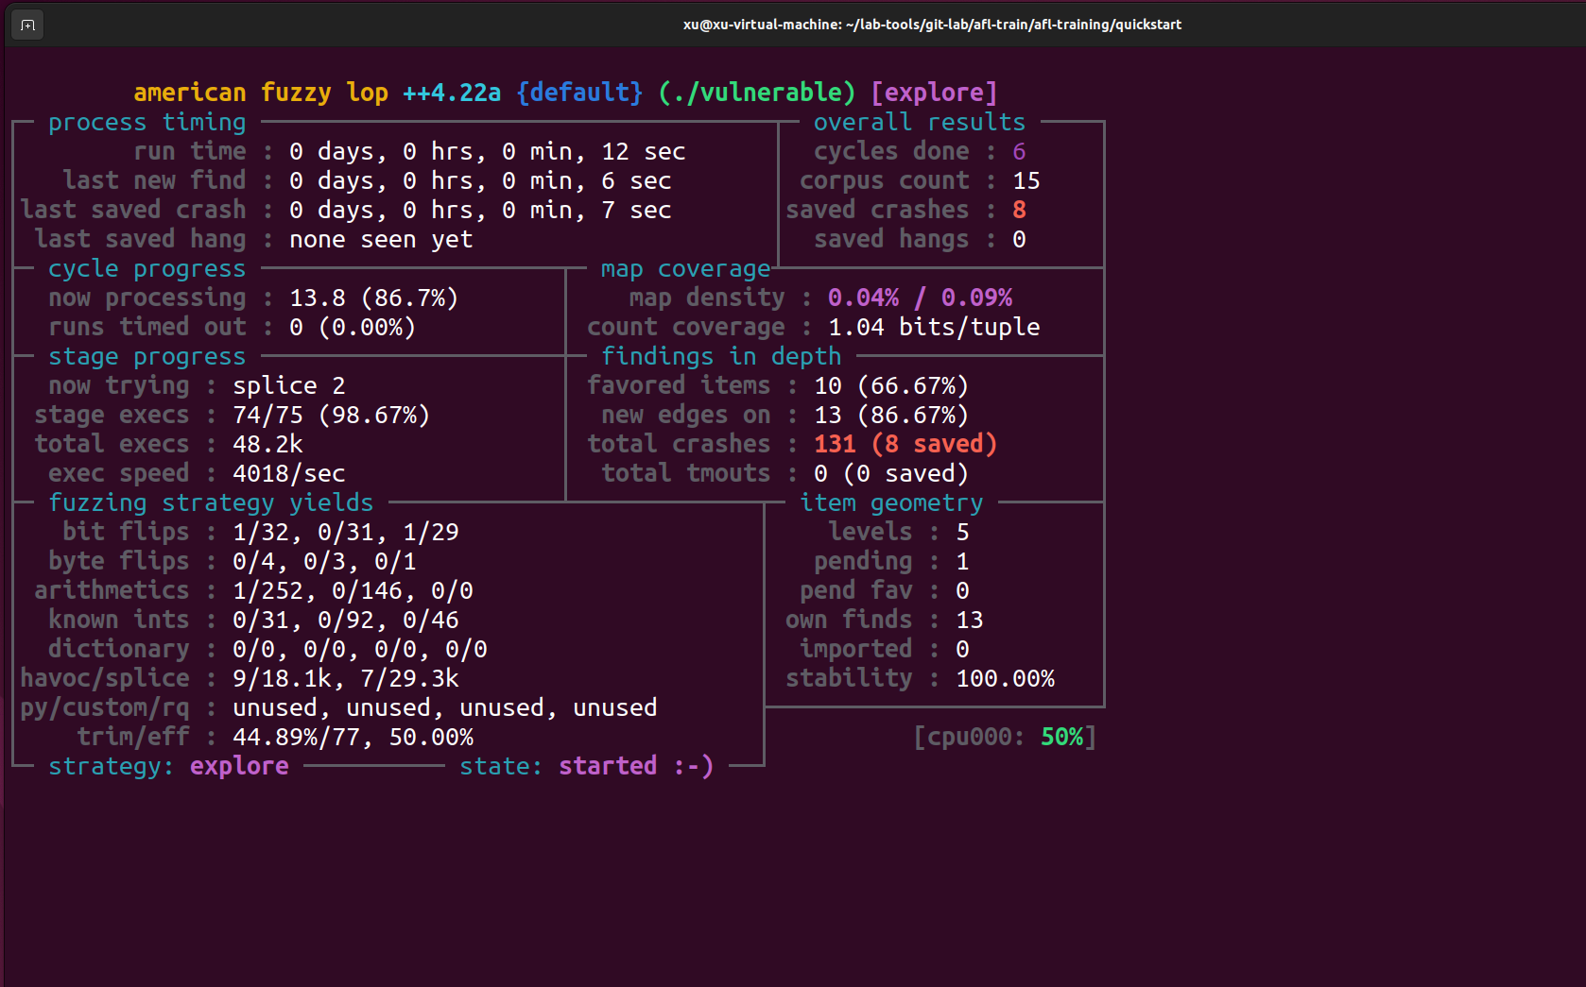The height and width of the screenshot is (987, 1586).
Task: Click the exec speed 4018/sec value
Action: tap(288, 473)
